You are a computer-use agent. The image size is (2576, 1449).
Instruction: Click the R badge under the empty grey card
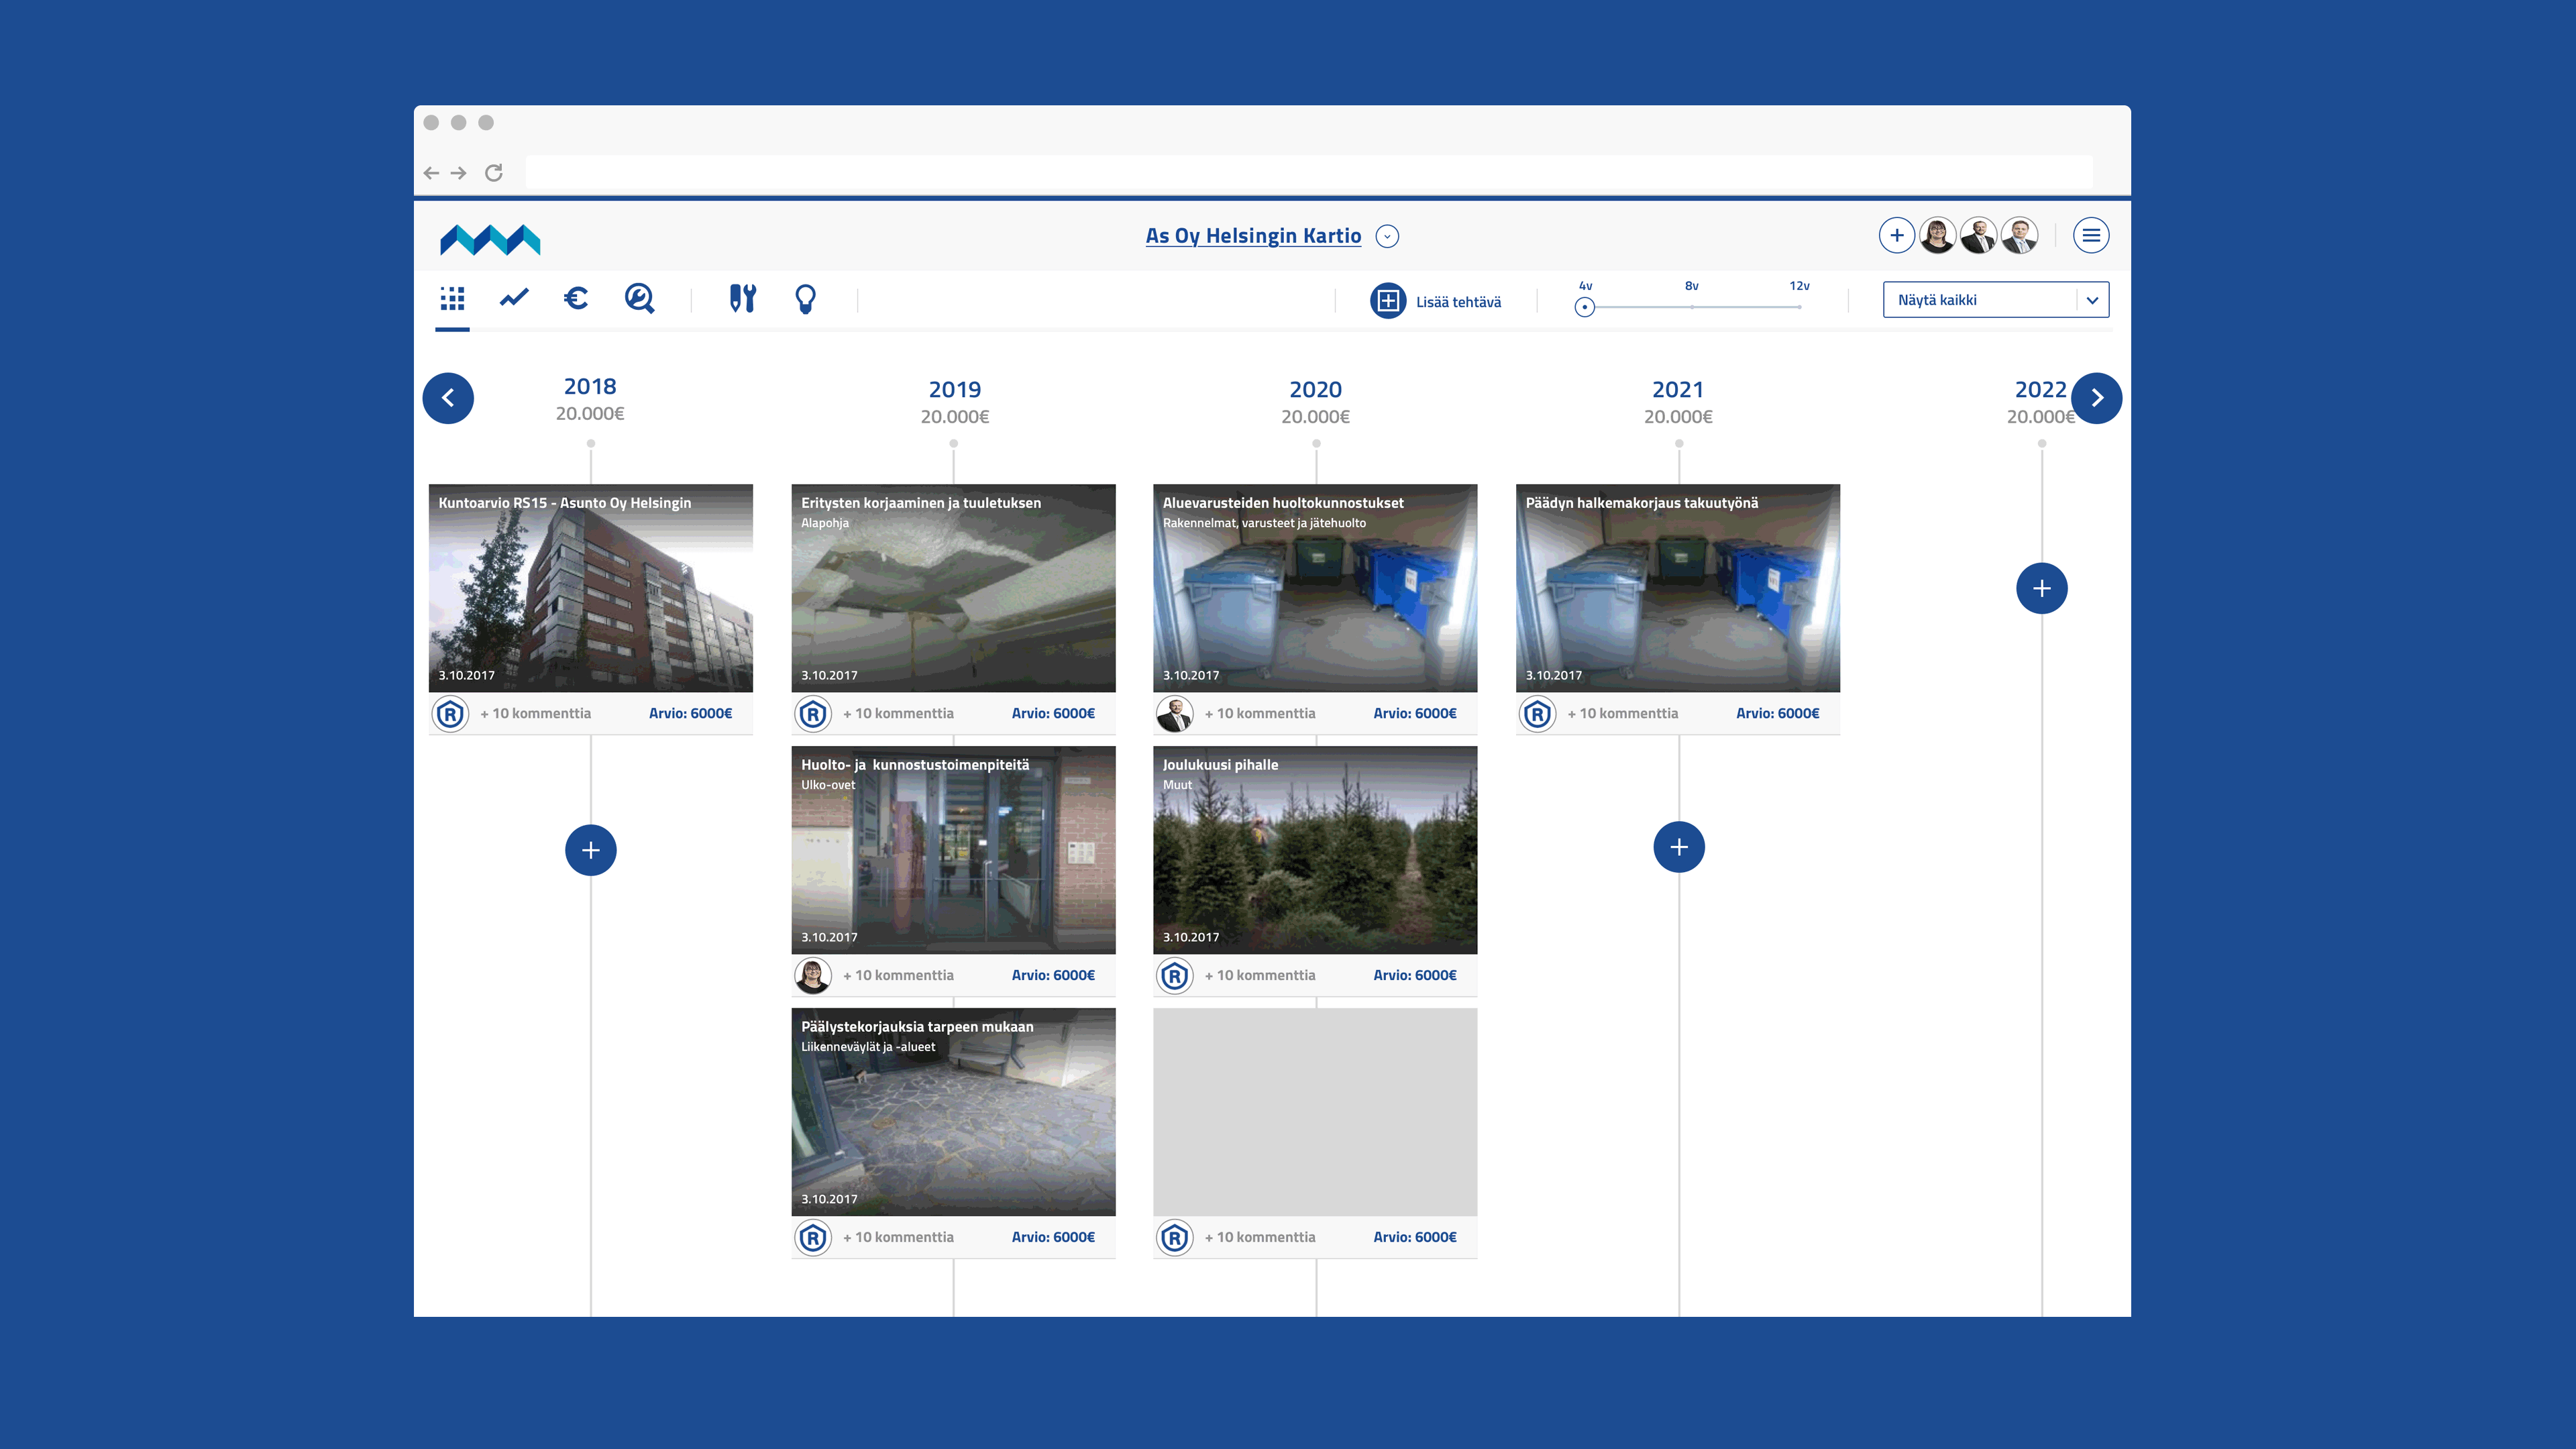[x=1174, y=1238]
